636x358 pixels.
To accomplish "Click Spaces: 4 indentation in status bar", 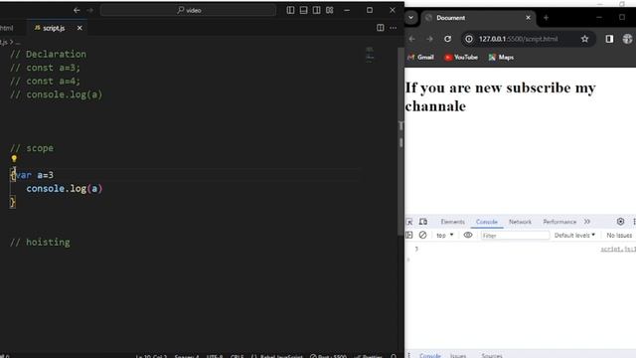I will coord(187,356).
